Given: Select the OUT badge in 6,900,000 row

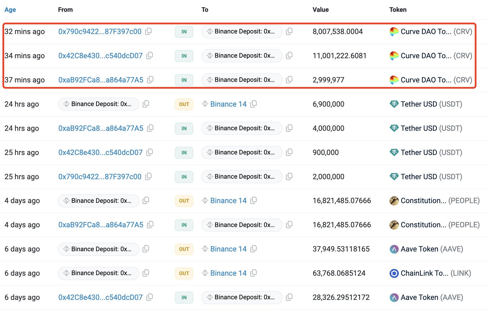Looking at the screenshot, I should (184, 104).
